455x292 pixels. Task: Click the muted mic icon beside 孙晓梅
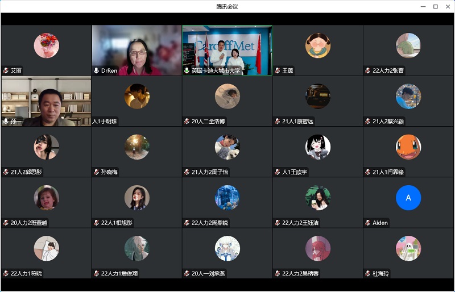(96, 172)
